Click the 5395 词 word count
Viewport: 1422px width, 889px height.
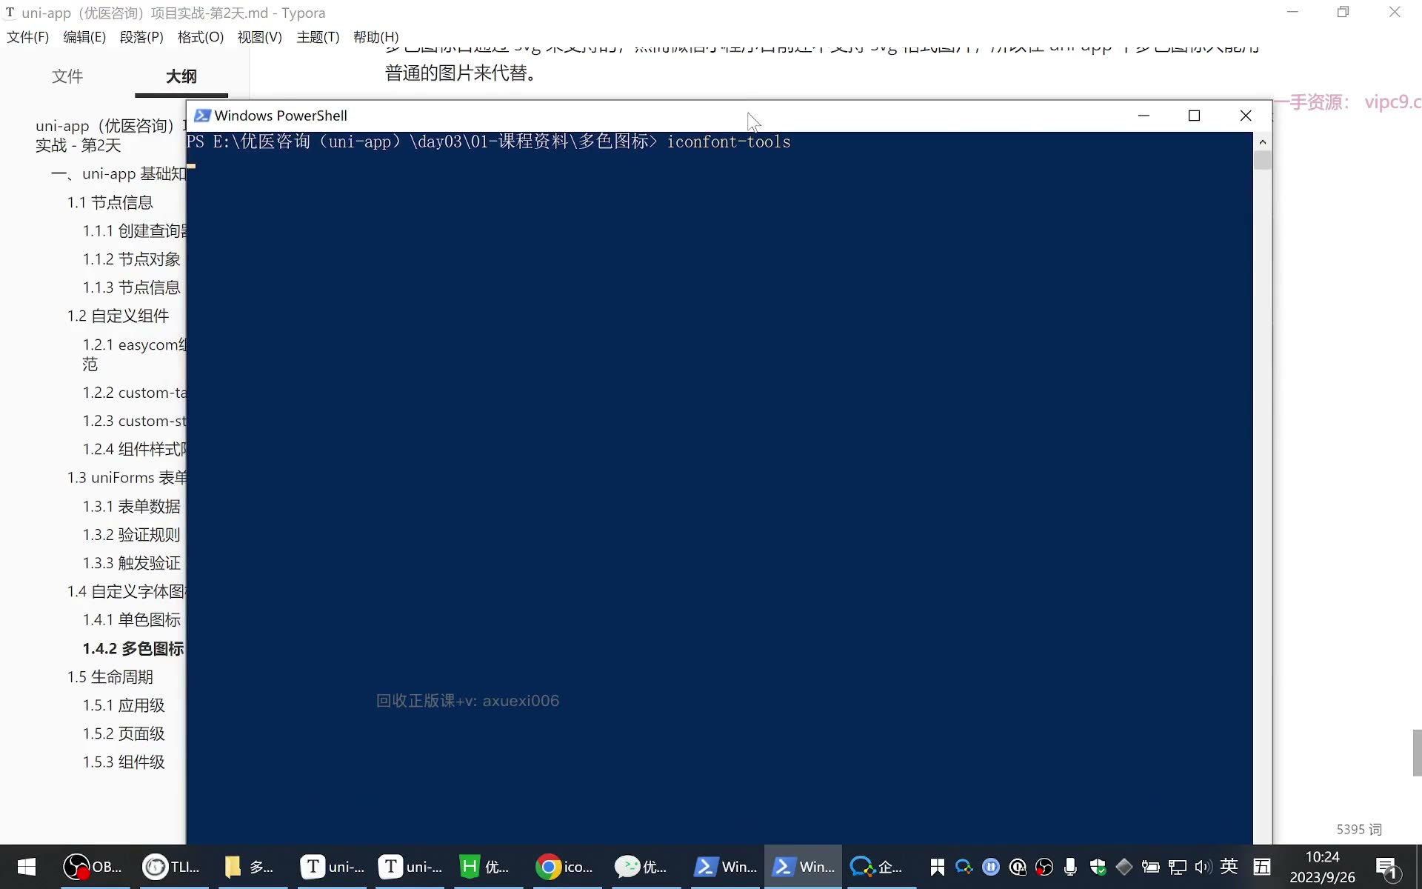tap(1359, 830)
